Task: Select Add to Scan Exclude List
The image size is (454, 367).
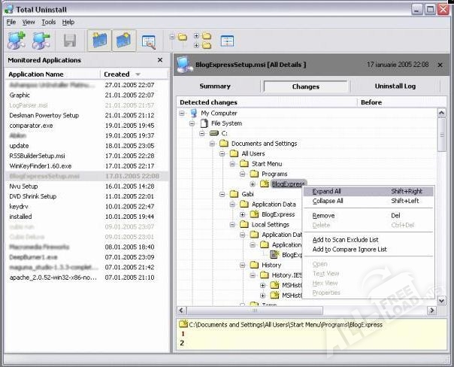Action: tap(347, 240)
